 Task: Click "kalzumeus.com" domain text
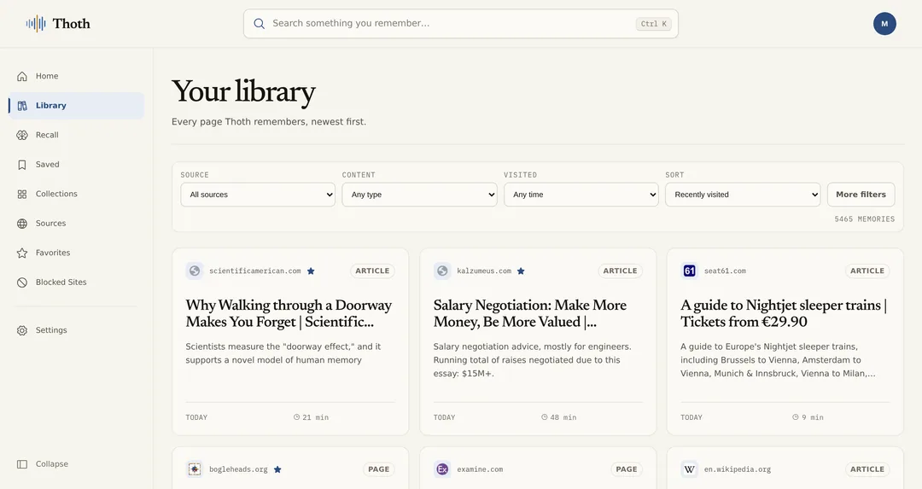(484, 271)
